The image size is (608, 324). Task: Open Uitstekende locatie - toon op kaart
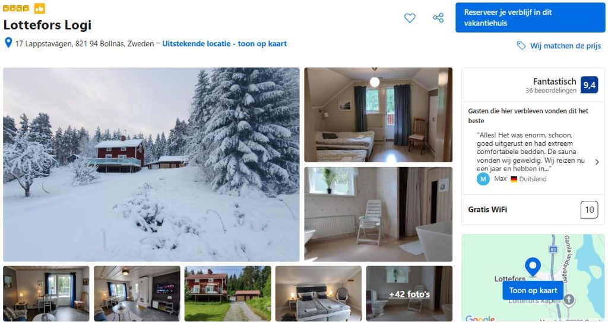coord(224,44)
